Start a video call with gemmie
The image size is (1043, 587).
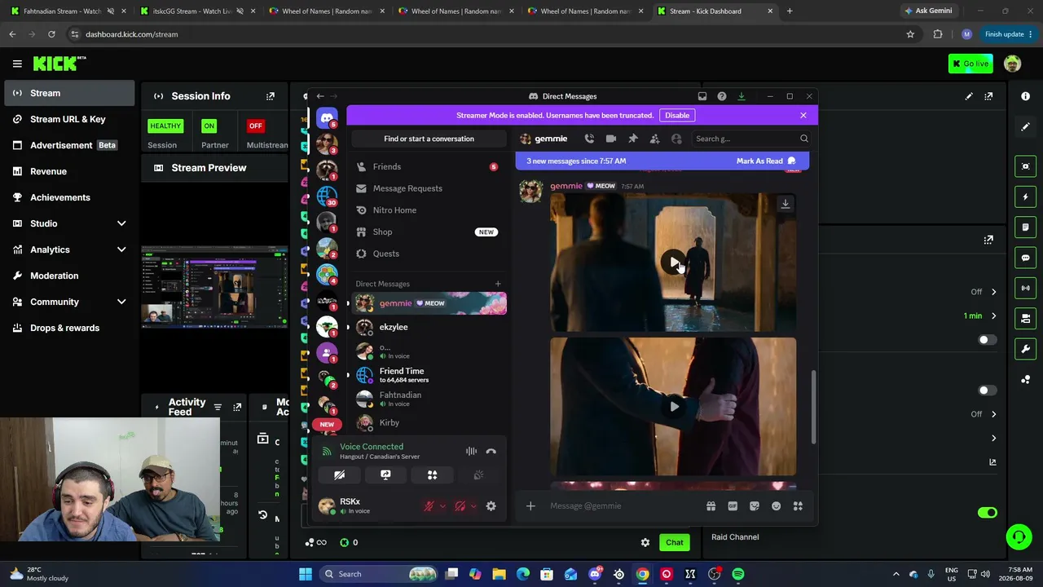click(611, 139)
